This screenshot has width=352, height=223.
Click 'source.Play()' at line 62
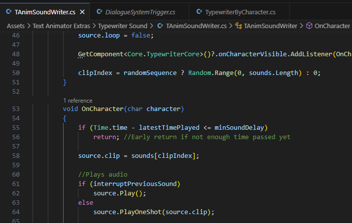coord(118,193)
